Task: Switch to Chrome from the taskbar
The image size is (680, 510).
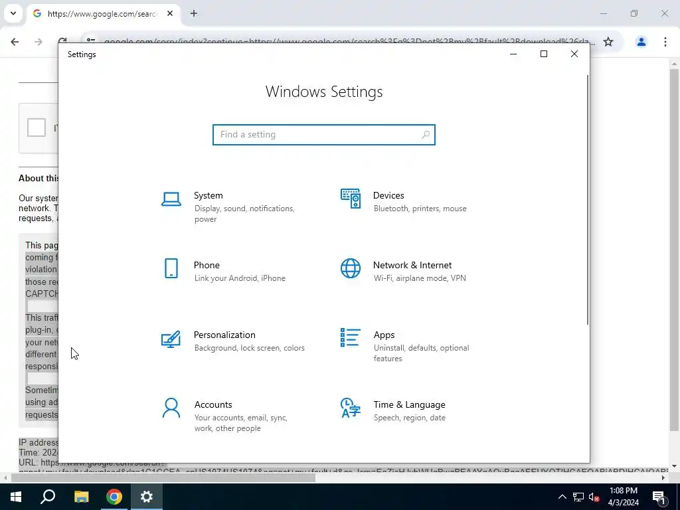Action: coord(114,497)
